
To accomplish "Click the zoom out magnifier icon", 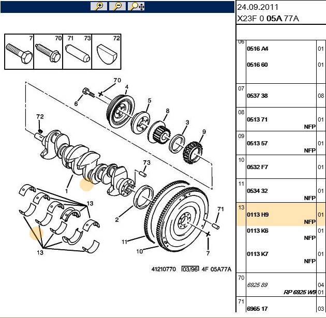I will [117, 6].
